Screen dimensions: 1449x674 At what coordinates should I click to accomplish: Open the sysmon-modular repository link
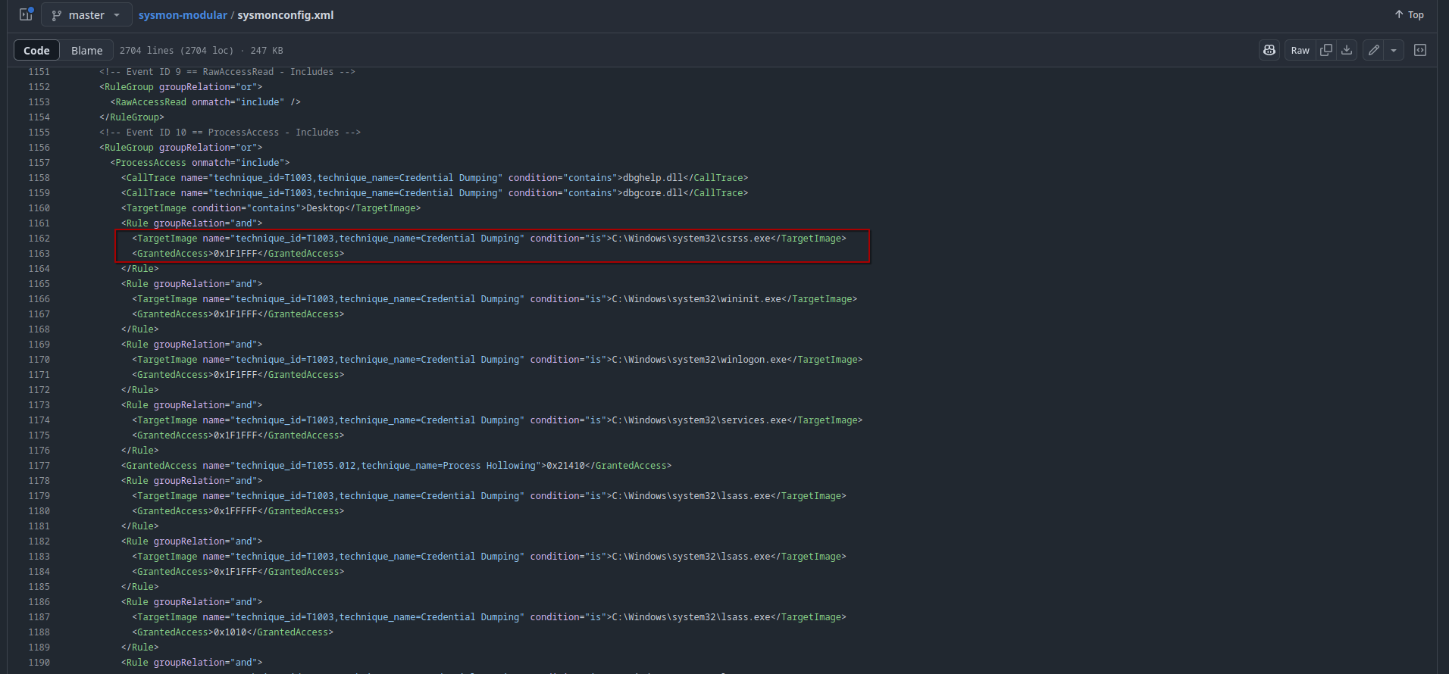[x=183, y=15]
